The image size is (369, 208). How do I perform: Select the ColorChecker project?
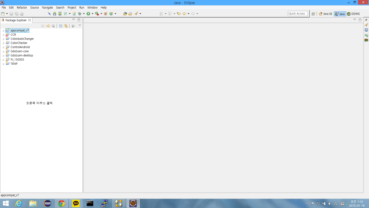coord(19,43)
